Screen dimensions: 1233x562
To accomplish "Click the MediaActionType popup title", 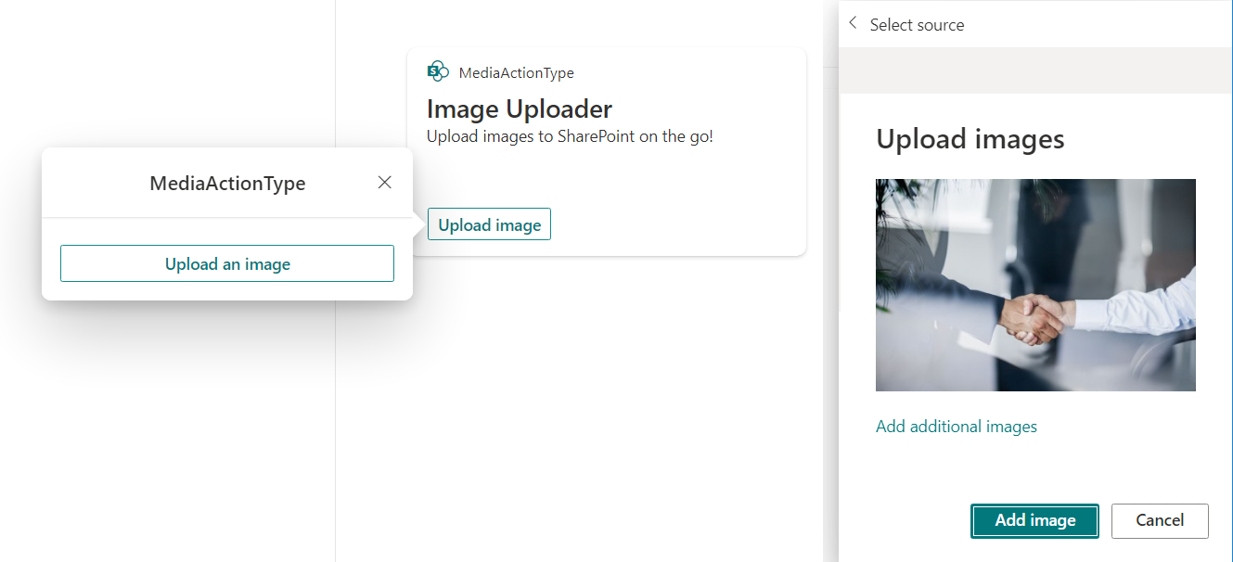I will click(x=227, y=184).
